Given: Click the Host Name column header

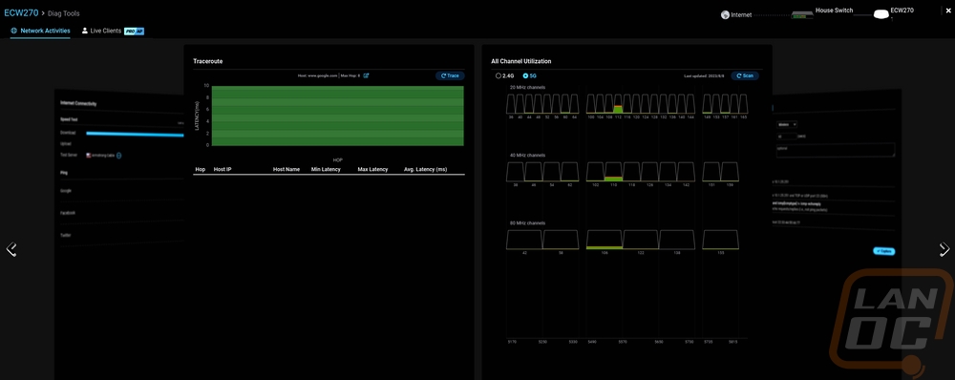Looking at the screenshot, I should click(x=286, y=169).
